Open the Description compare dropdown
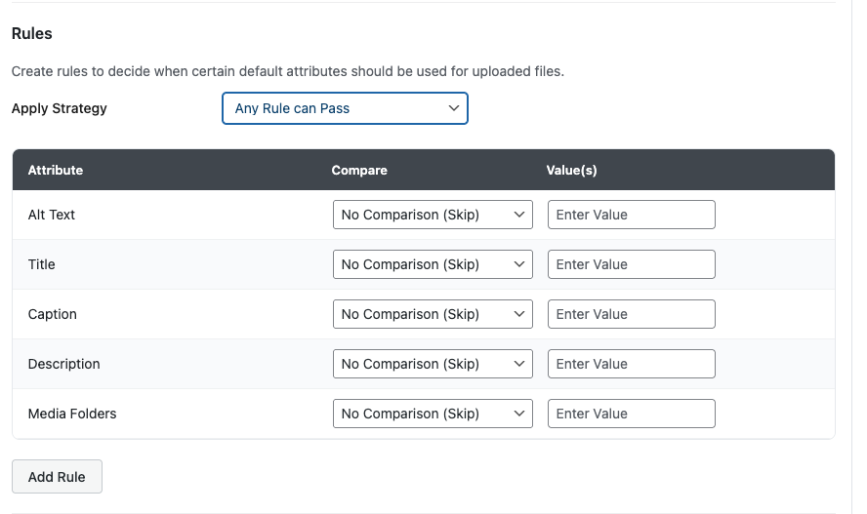Screen dimensions: 867x514 coord(433,364)
